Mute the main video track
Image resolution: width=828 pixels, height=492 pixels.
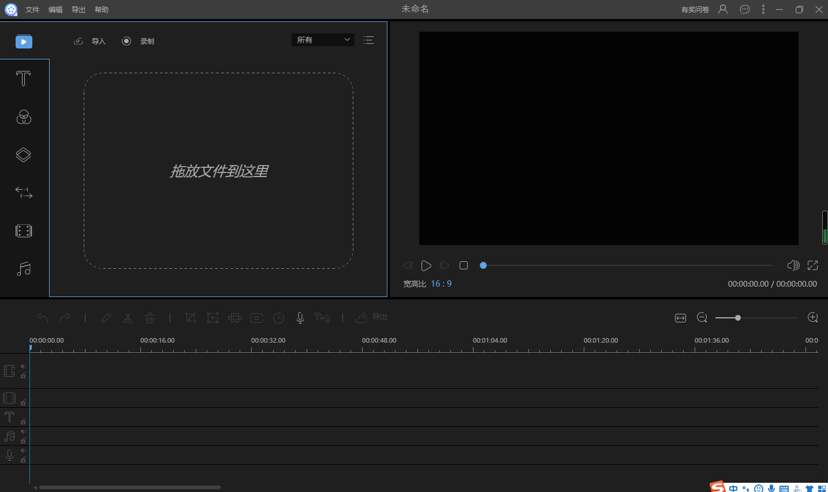[23, 366]
